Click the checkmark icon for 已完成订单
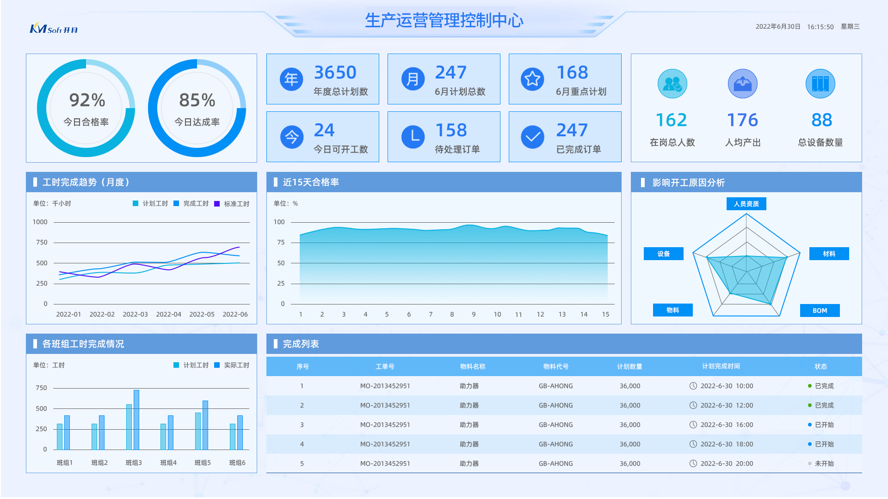Viewport: 888px width, 499px height. coord(532,137)
